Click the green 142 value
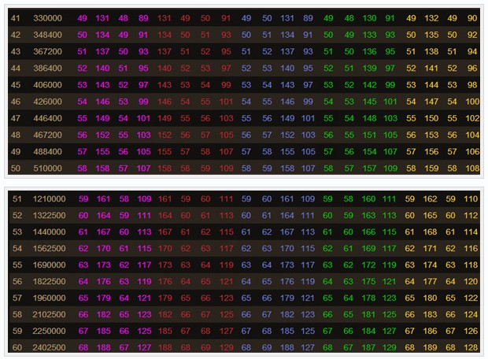 point(369,85)
